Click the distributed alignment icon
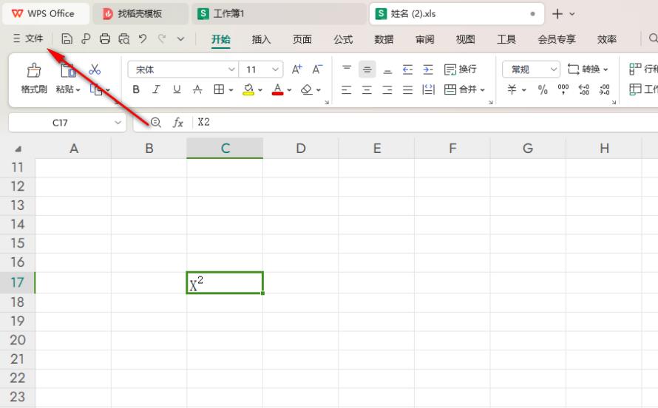Image resolution: width=658 pixels, height=408 pixels. (x=428, y=89)
